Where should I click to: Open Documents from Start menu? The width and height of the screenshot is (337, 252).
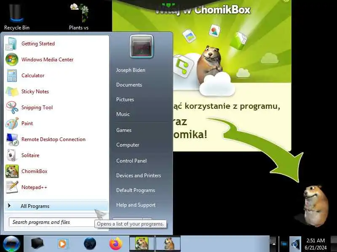[x=129, y=85]
